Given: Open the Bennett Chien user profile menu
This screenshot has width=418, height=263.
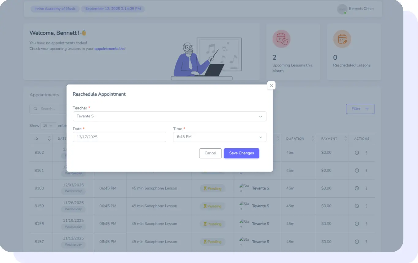Looking at the screenshot, I should pyautogui.click(x=356, y=9).
